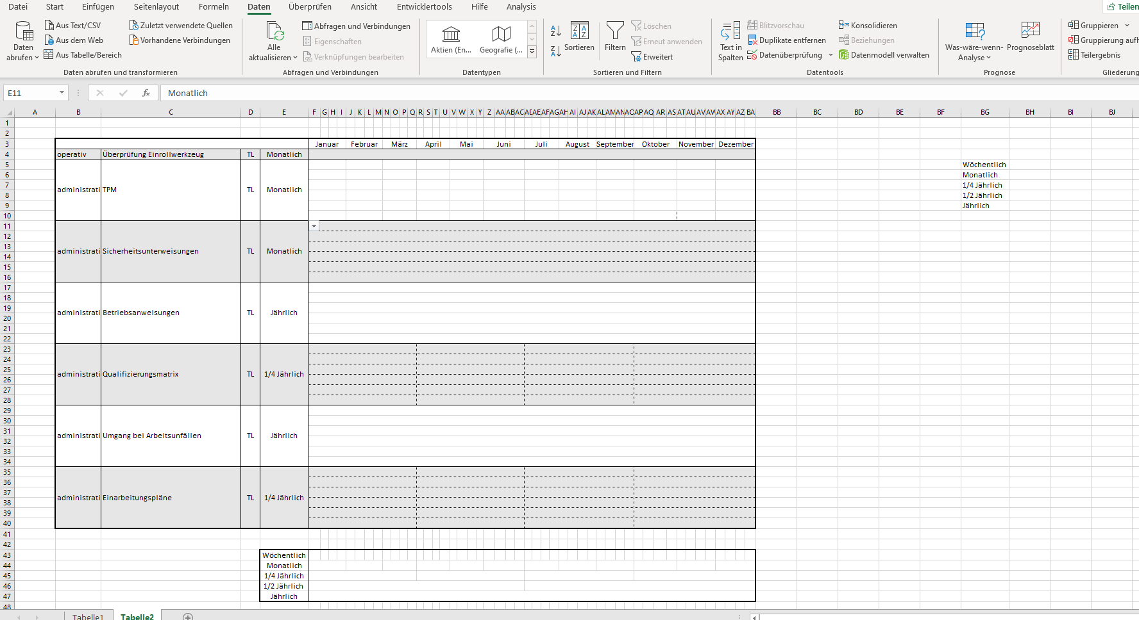Click the Januar month header cell

(327, 144)
